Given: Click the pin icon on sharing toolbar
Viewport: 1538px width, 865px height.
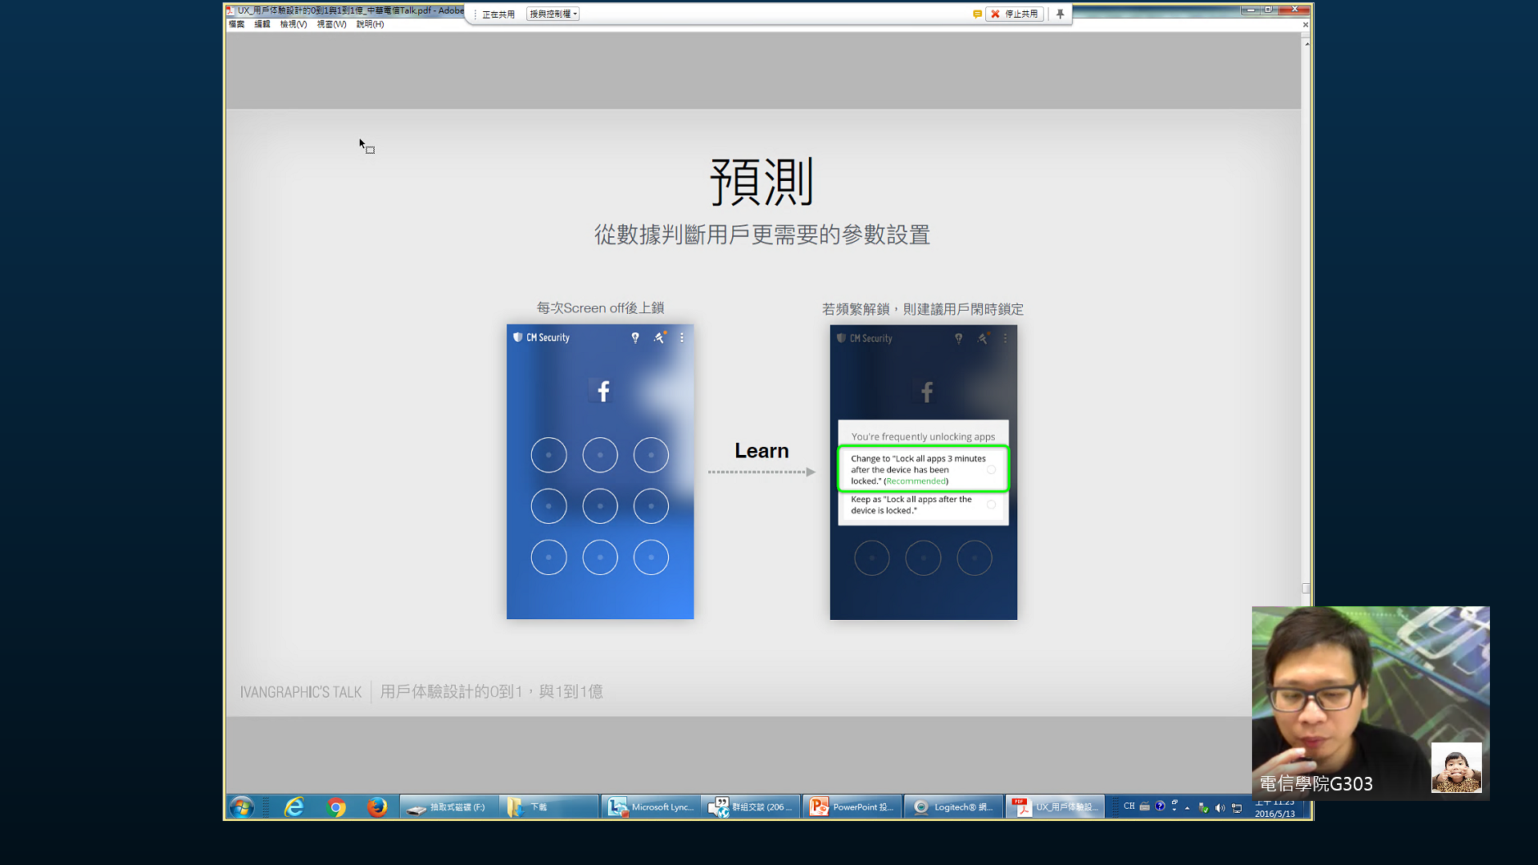Looking at the screenshot, I should (1060, 14).
